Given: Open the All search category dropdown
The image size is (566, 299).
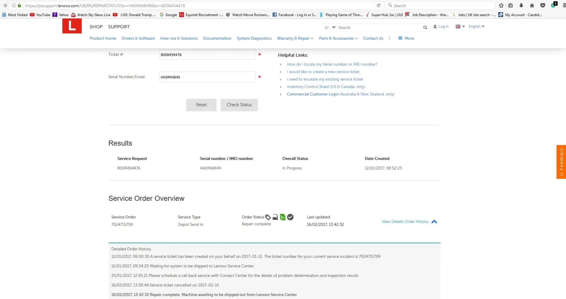Looking at the screenshot, I should (330, 28).
